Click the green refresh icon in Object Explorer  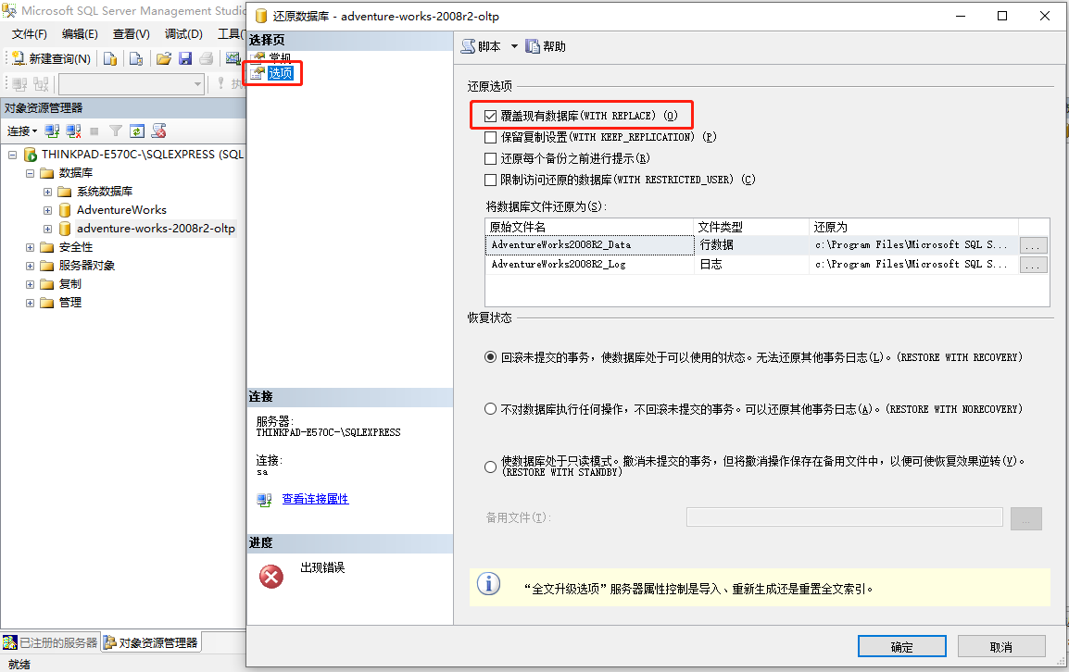coord(137,131)
